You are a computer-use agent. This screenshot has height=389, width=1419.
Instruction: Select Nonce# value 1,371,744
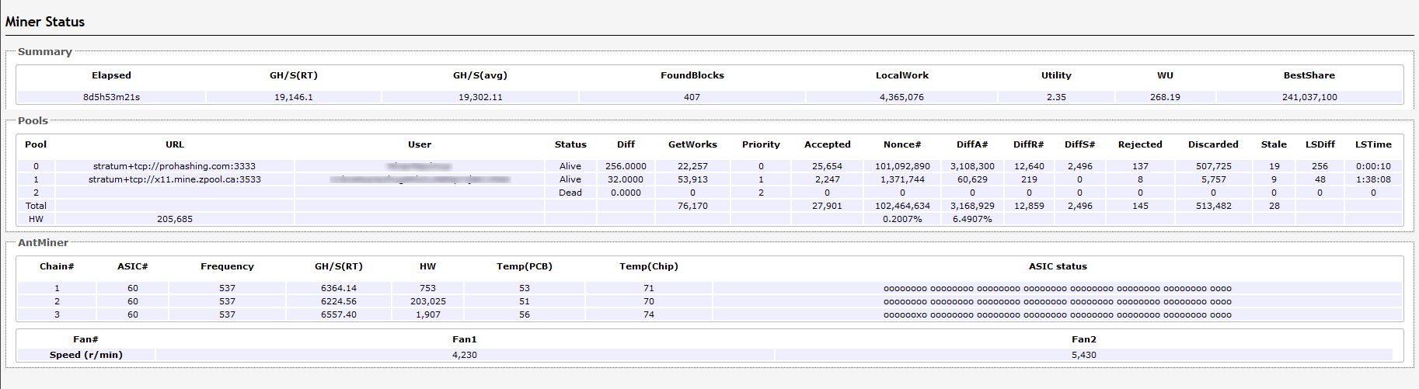click(902, 179)
